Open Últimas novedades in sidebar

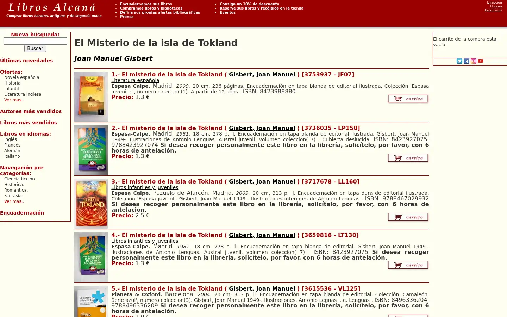tap(26, 61)
